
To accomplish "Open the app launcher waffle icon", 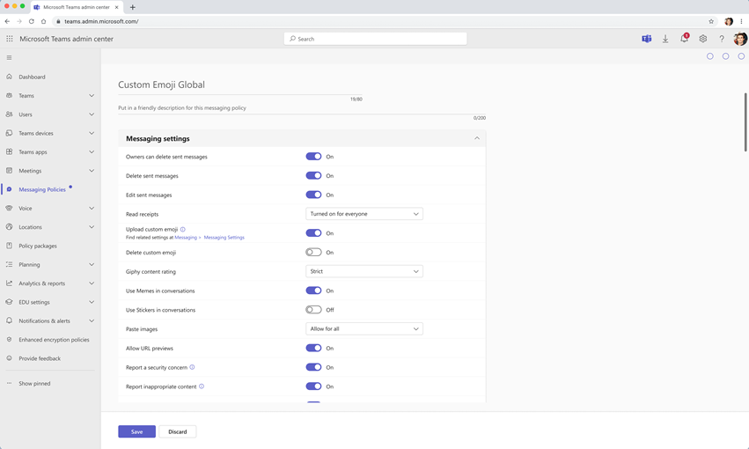I will pyautogui.click(x=9, y=39).
